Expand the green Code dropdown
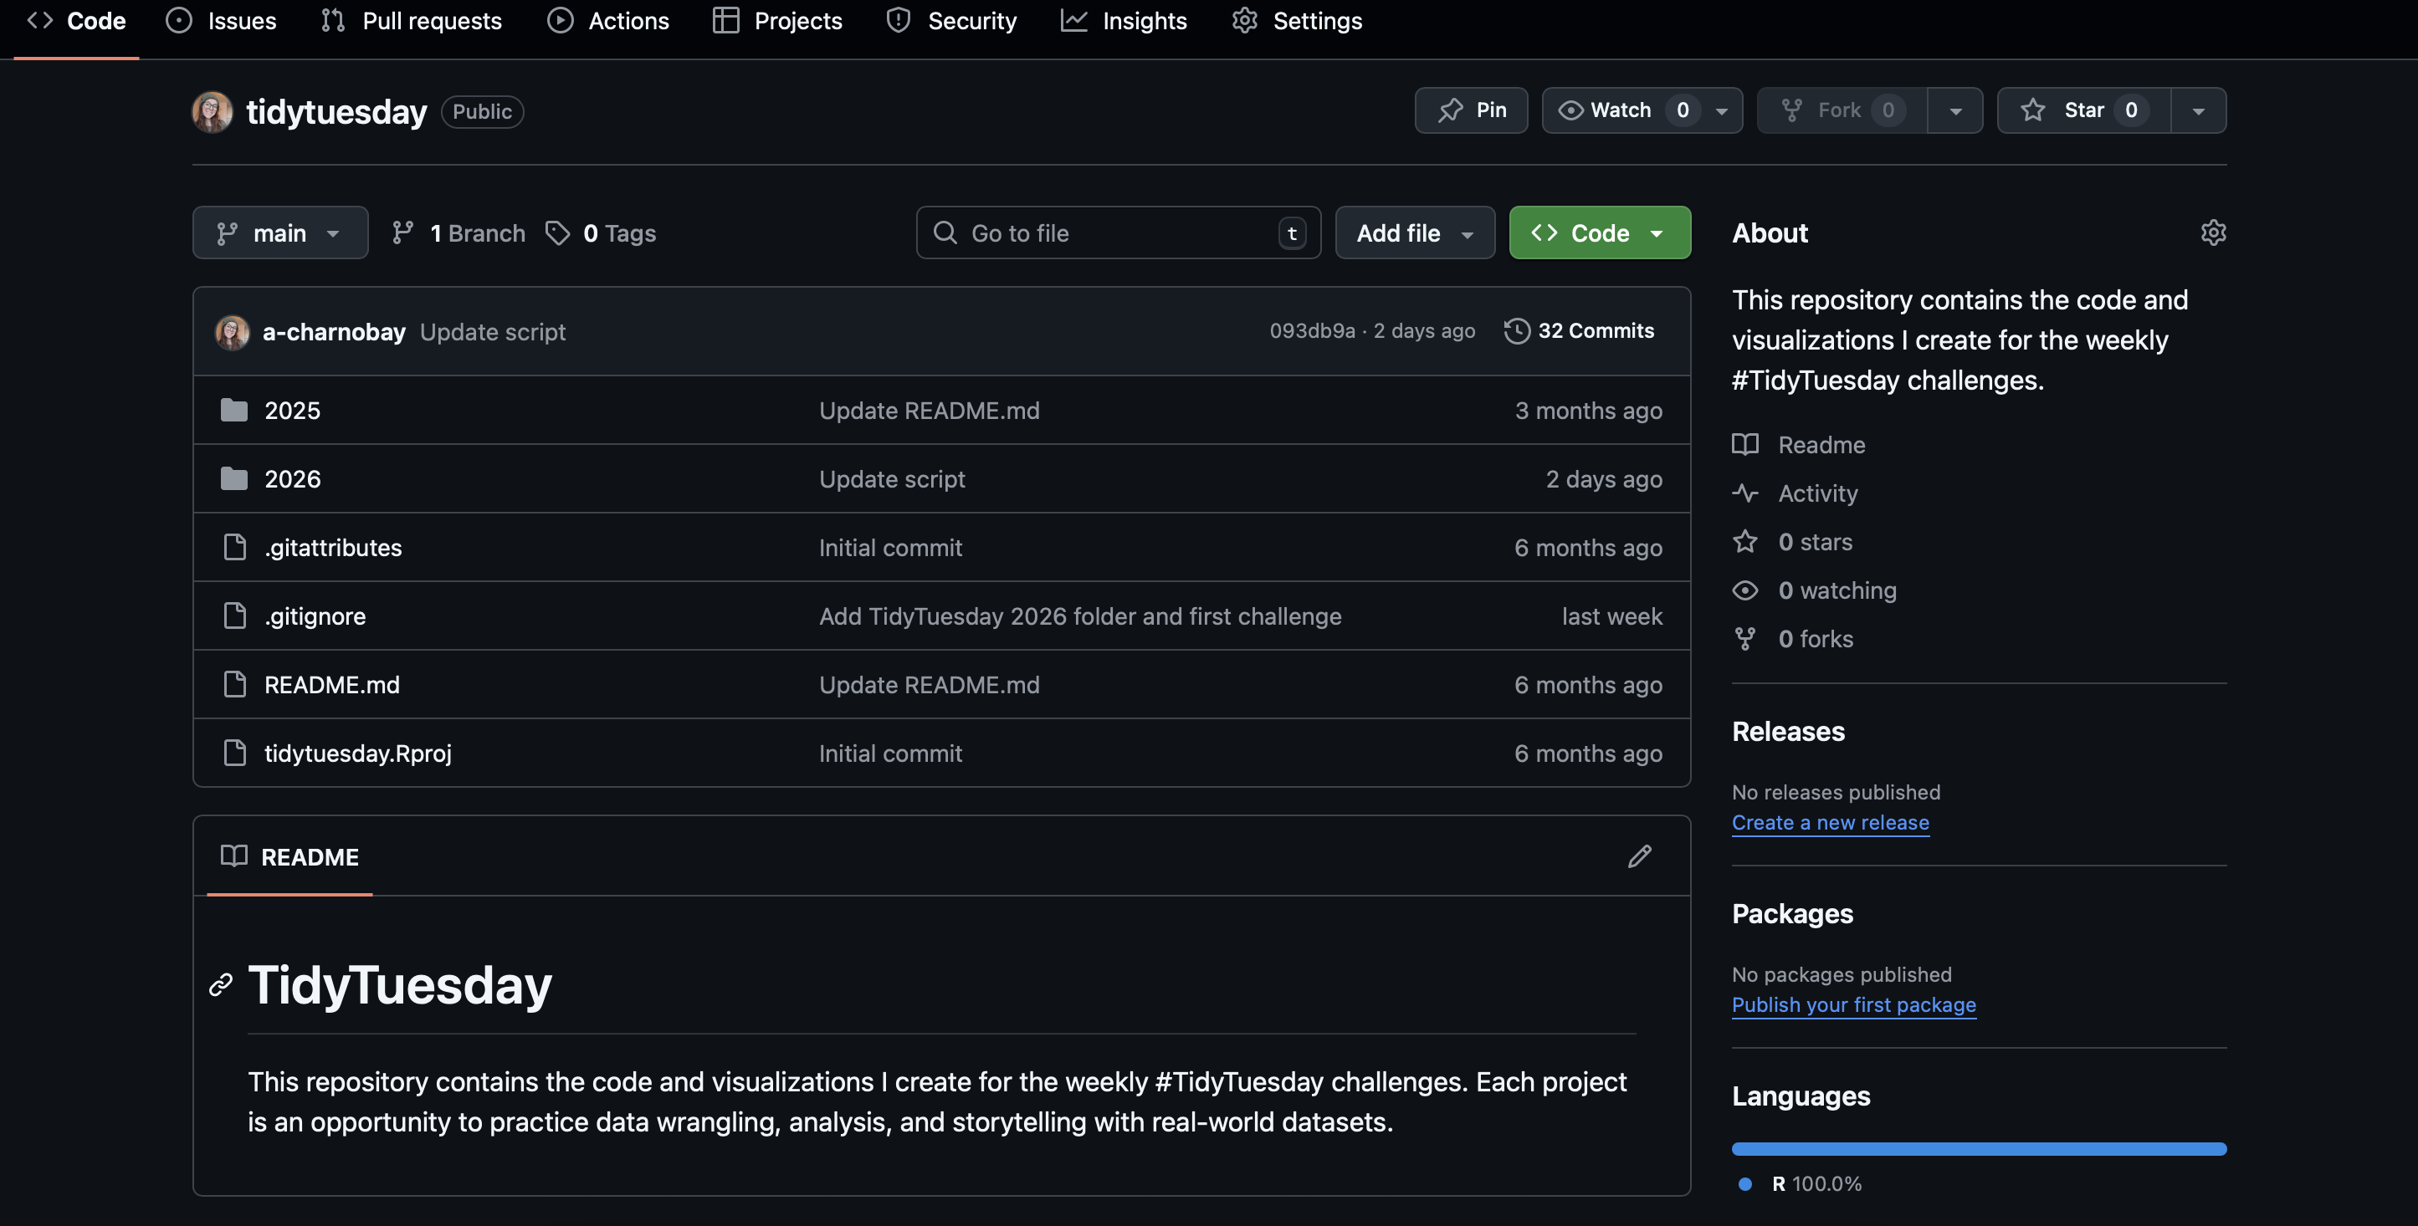Viewport: 2418px width, 1226px height. coord(1599,232)
